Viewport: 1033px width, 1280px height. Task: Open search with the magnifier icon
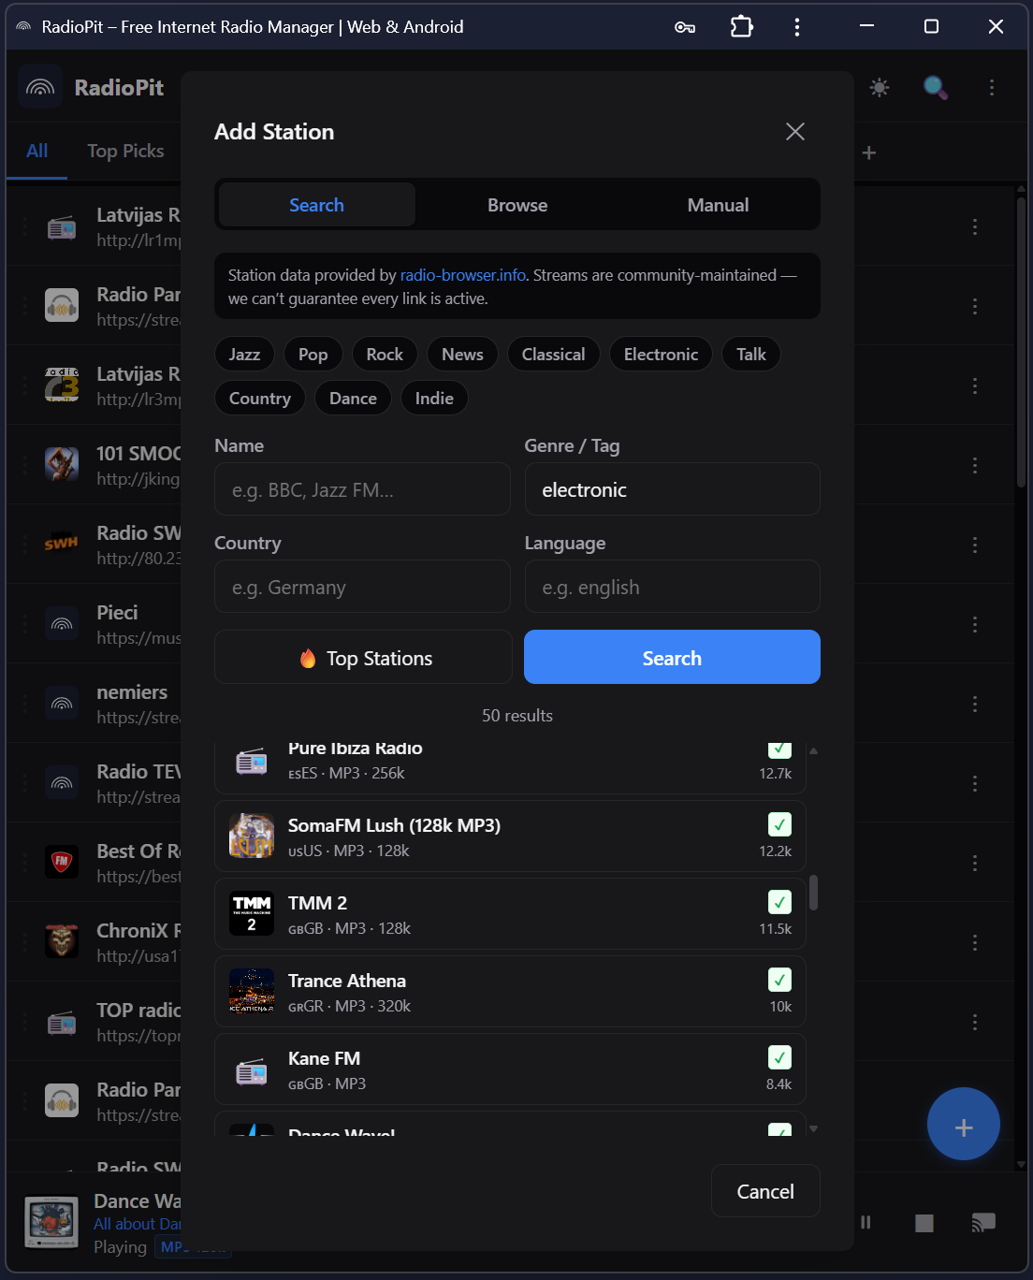pos(935,88)
